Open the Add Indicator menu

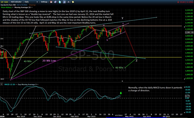pos(16,2)
